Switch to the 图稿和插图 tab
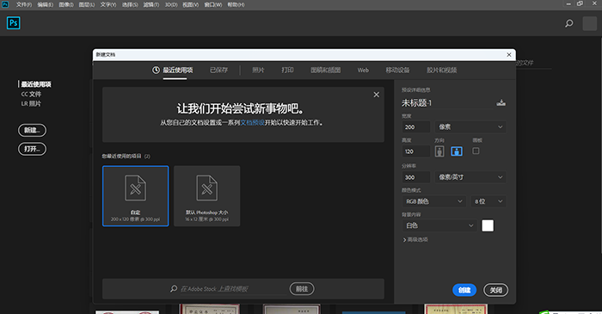Viewport: 602px width, 314px height. coord(326,70)
